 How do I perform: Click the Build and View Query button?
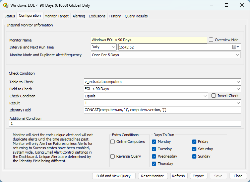(114, 176)
